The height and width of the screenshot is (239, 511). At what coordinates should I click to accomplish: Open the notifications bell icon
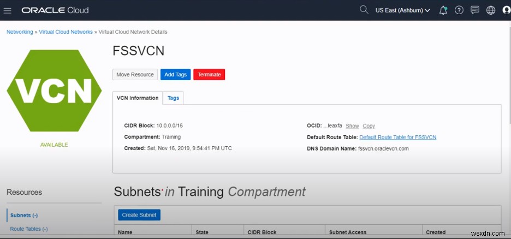(443, 10)
